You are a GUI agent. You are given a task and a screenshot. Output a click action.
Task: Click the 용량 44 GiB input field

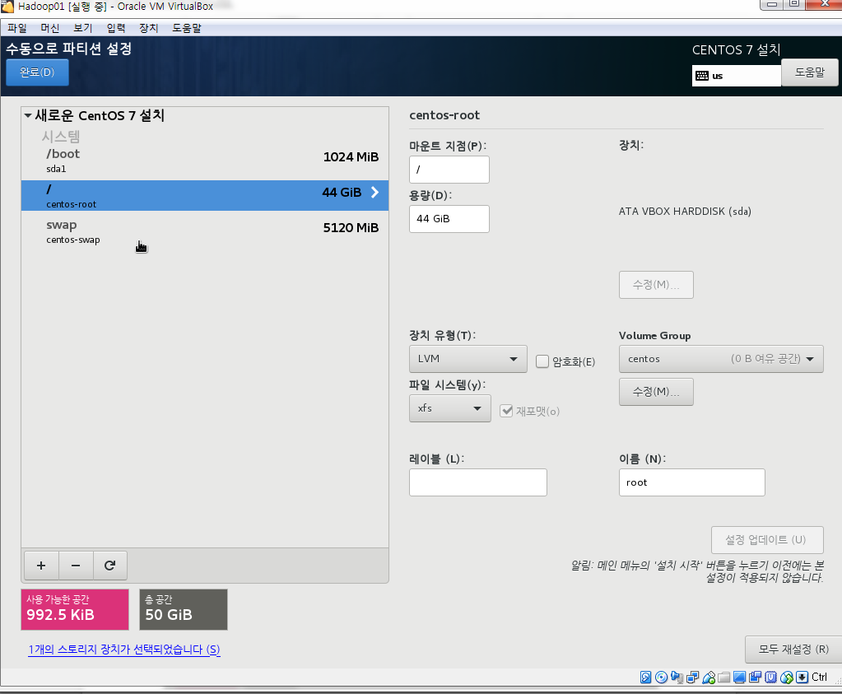point(449,219)
